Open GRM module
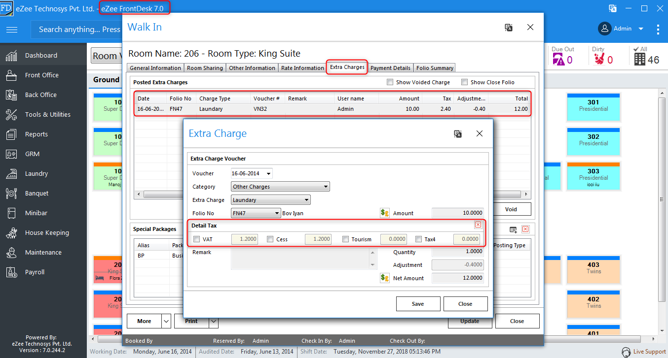The width and height of the screenshot is (668, 358). (x=43, y=154)
